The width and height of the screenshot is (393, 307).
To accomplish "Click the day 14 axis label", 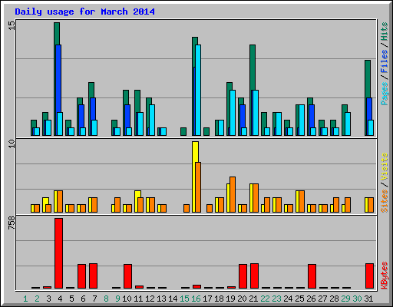I will [173, 299].
